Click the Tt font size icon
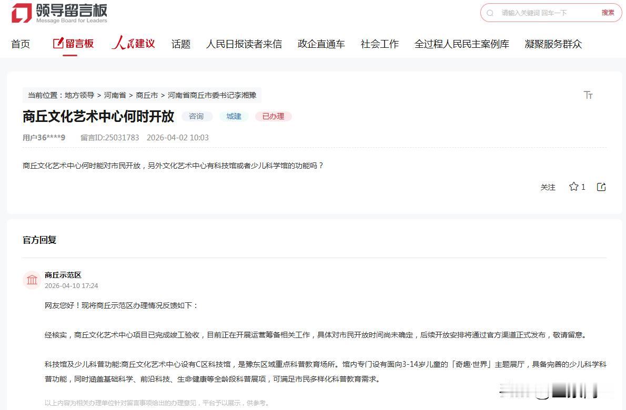Image resolution: width=626 pixels, height=410 pixels. pyautogui.click(x=588, y=95)
